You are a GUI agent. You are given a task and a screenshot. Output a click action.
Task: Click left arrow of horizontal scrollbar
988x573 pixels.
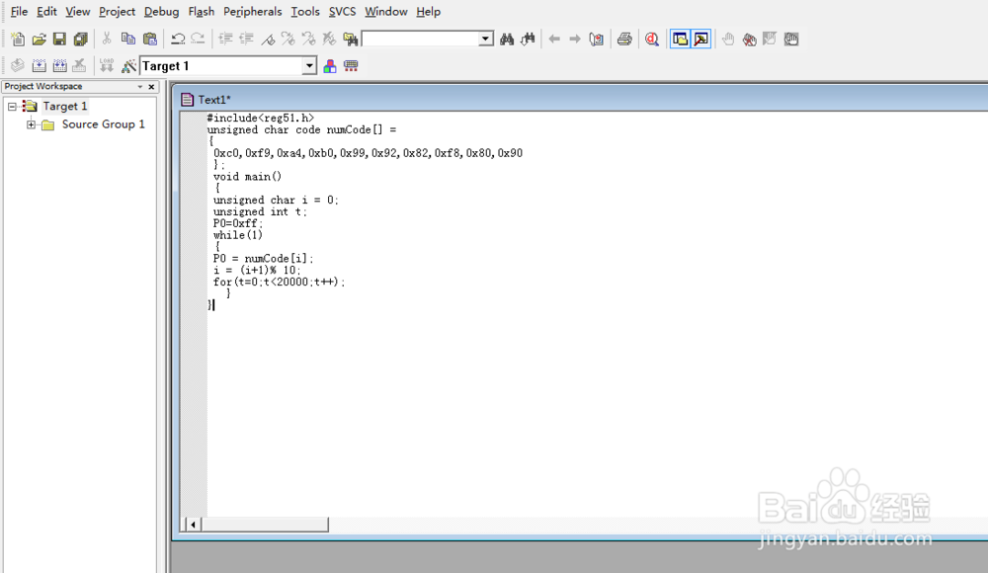(193, 525)
